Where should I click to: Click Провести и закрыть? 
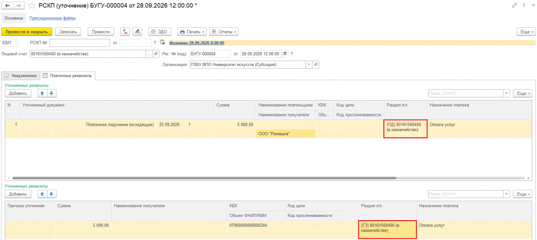26,31
